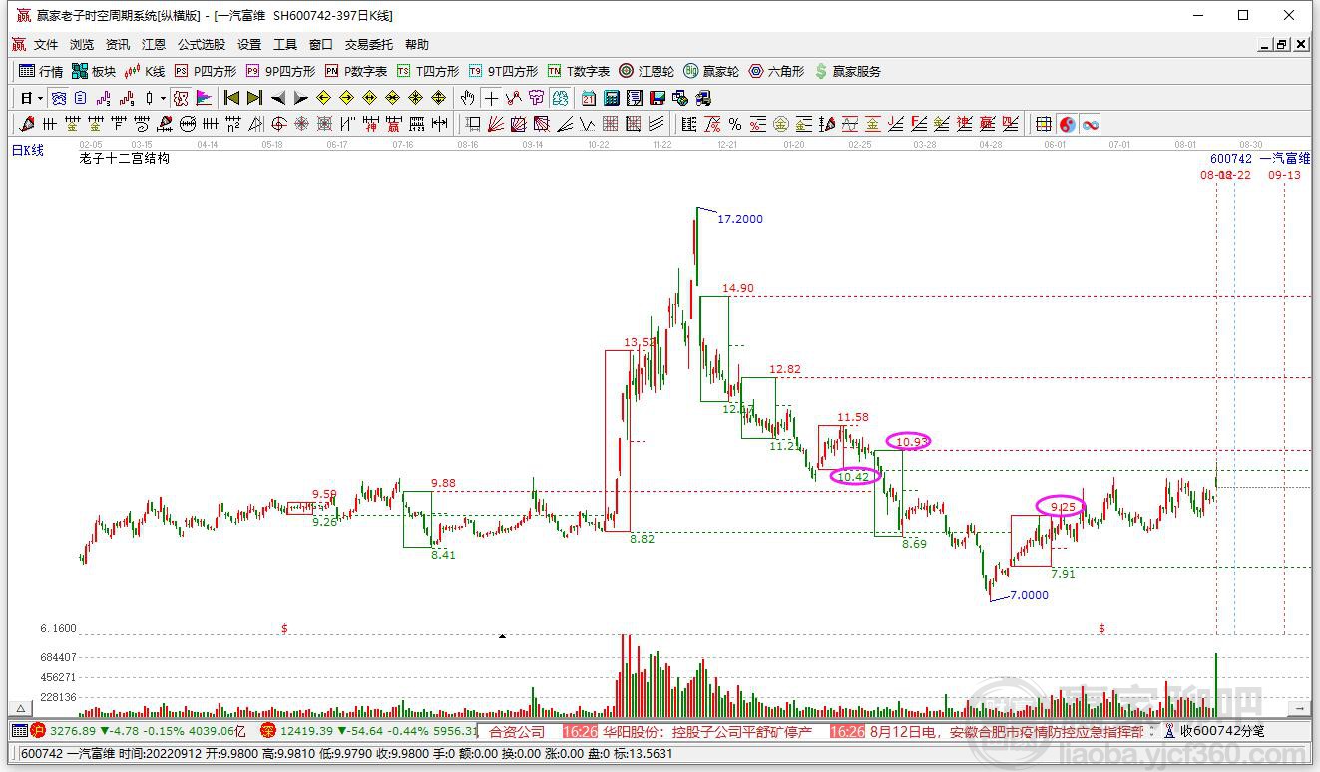Image resolution: width=1320 pixels, height=772 pixels.
Task: Click the 17.2000 peak price label
Action: pyautogui.click(x=740, y=219)
